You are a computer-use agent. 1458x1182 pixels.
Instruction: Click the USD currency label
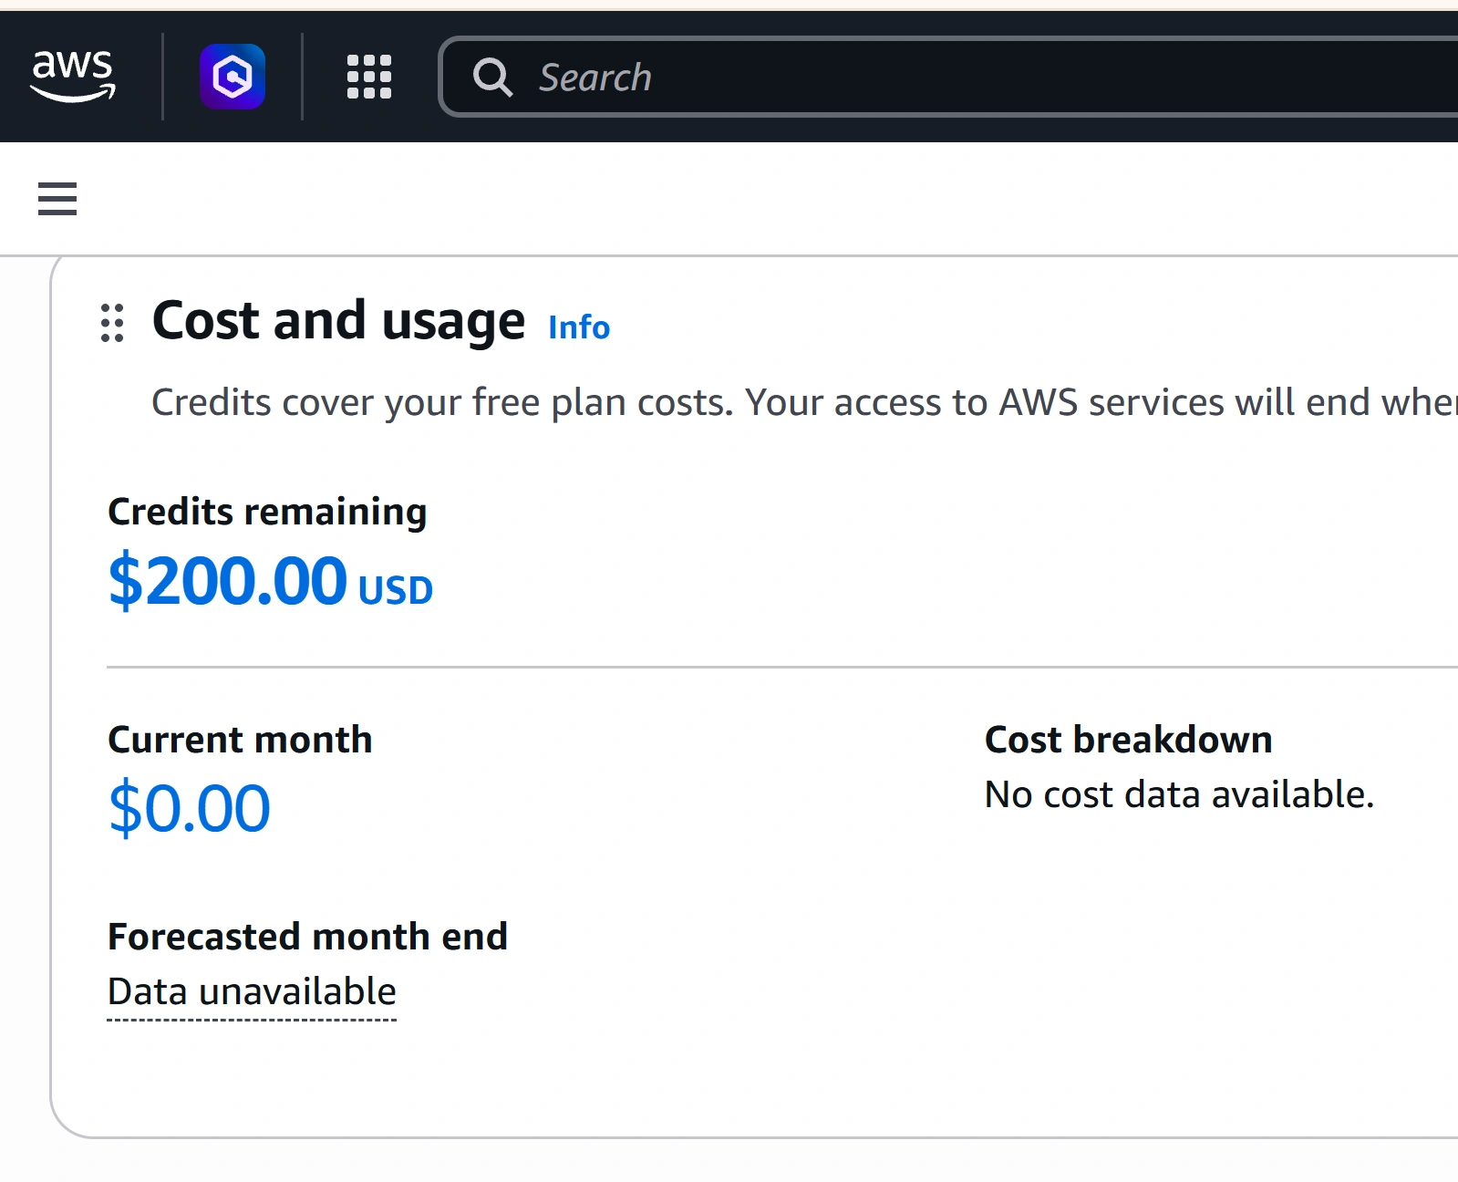pyautogui.click(x=396, y=591)
